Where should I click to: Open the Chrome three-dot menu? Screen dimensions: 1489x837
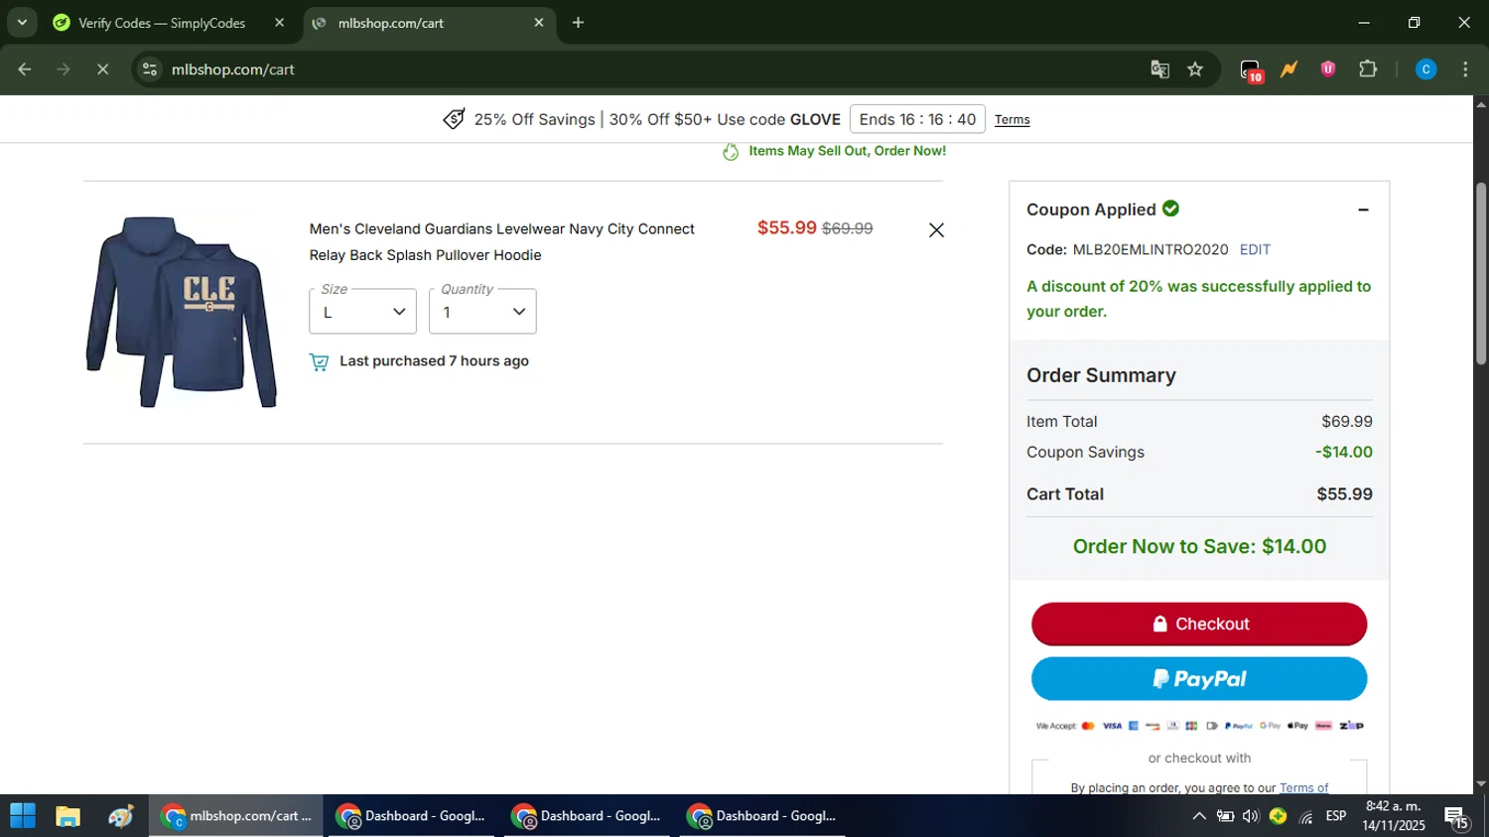tap(1465, 70)
